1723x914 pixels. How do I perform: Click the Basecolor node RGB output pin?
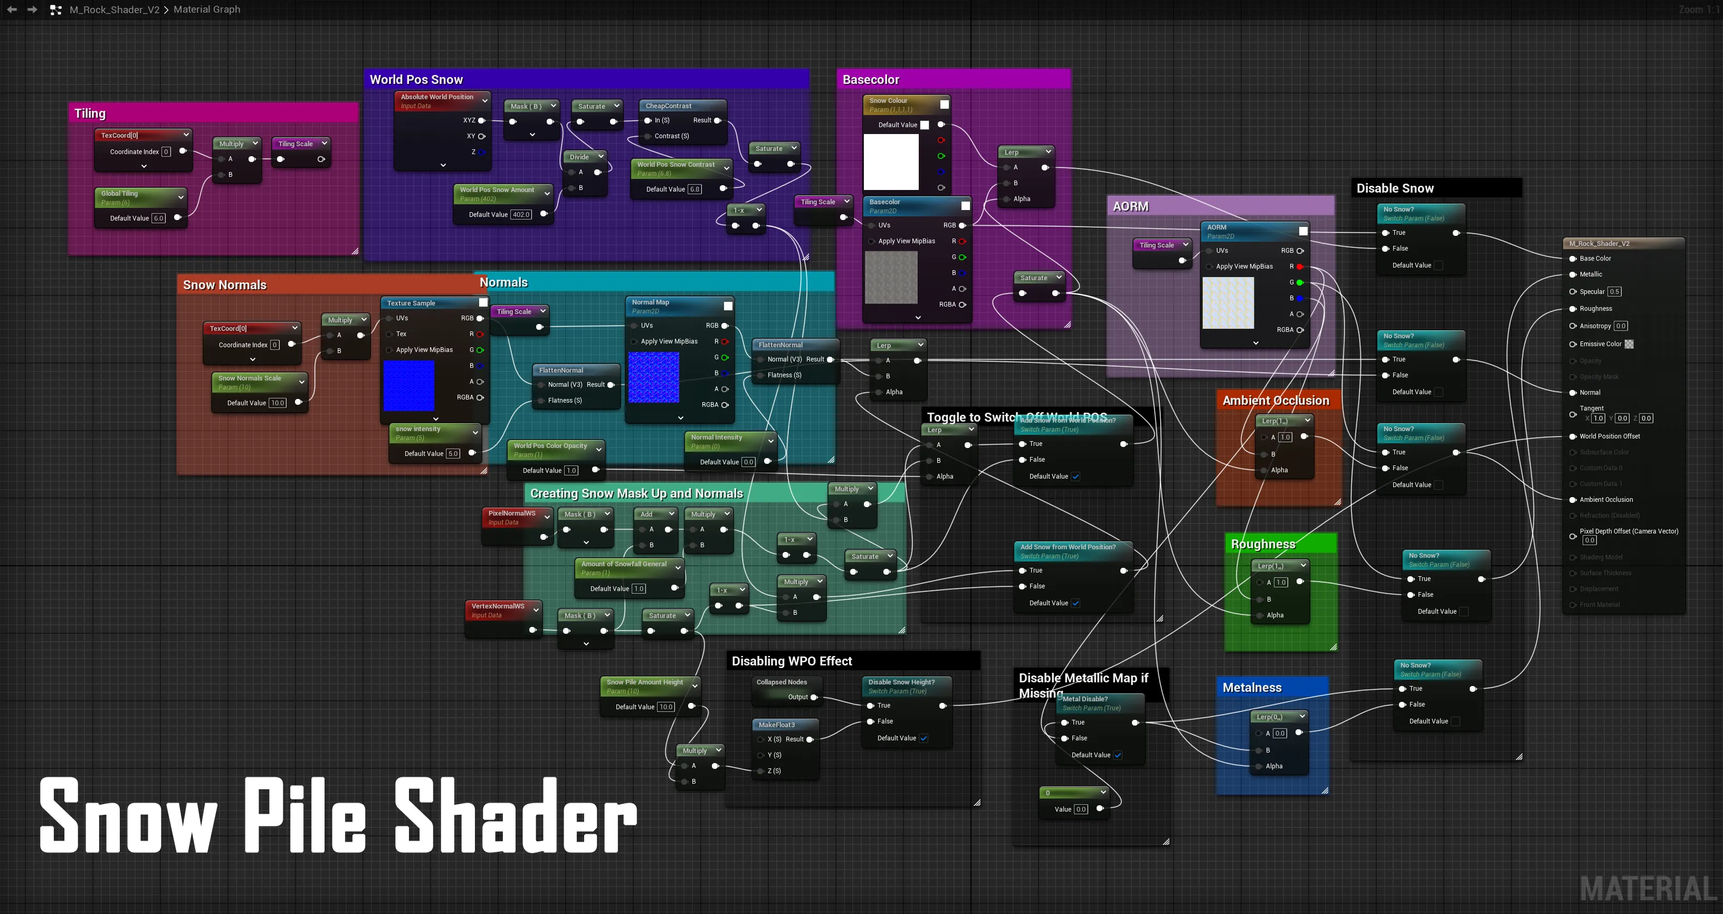963,225
